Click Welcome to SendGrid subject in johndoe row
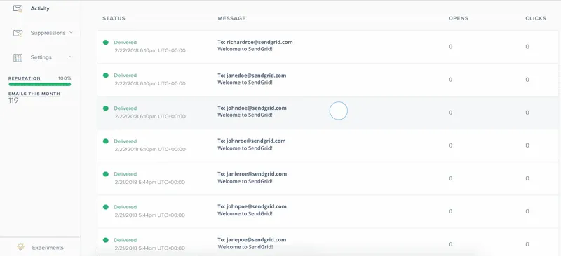561x256 pixels. click(245, 115)
